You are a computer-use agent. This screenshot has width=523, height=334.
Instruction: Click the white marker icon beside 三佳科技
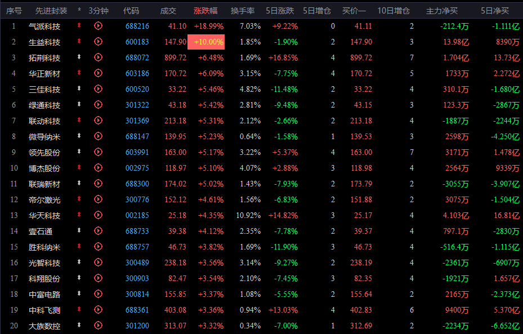click(79, 89)
